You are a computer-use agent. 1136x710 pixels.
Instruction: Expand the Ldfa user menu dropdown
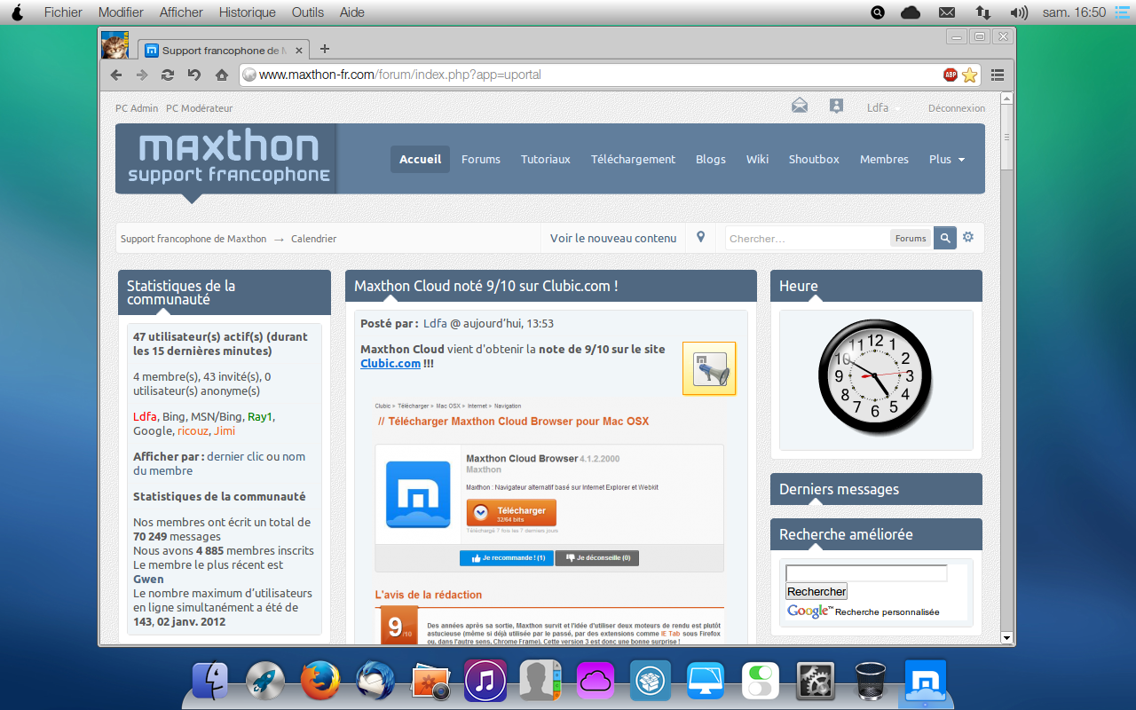884,107
